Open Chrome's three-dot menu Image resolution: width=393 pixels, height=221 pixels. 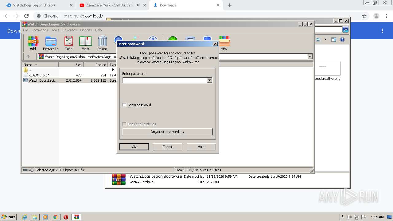(386, 16)
